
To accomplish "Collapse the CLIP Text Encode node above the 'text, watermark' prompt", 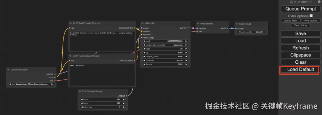I will (71, 56).
